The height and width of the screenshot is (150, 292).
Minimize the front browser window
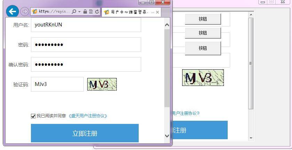tap(143, 2)
